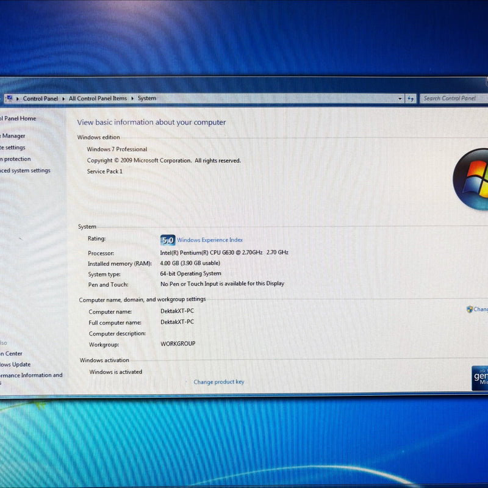488x488 pixels.
Task: Click the View basic information about your computer heading
Action: (151, 123)
